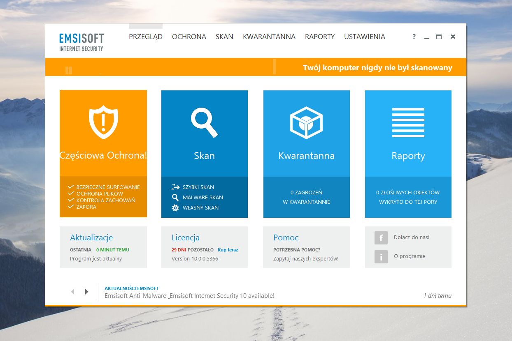The image size is (512, 341).
Task: Click the shield warning icon
Action: 103,122
